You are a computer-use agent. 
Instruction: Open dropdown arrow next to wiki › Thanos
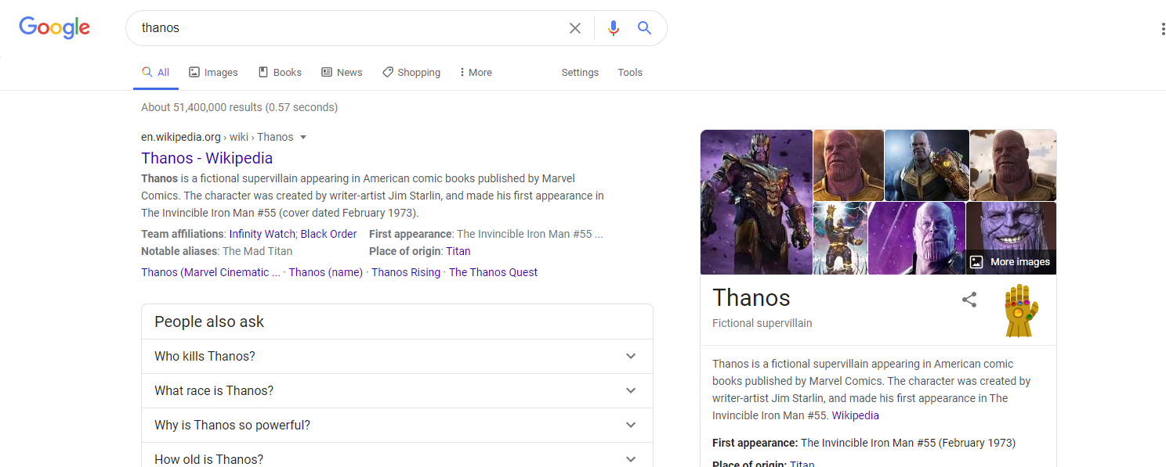[303, 138]
